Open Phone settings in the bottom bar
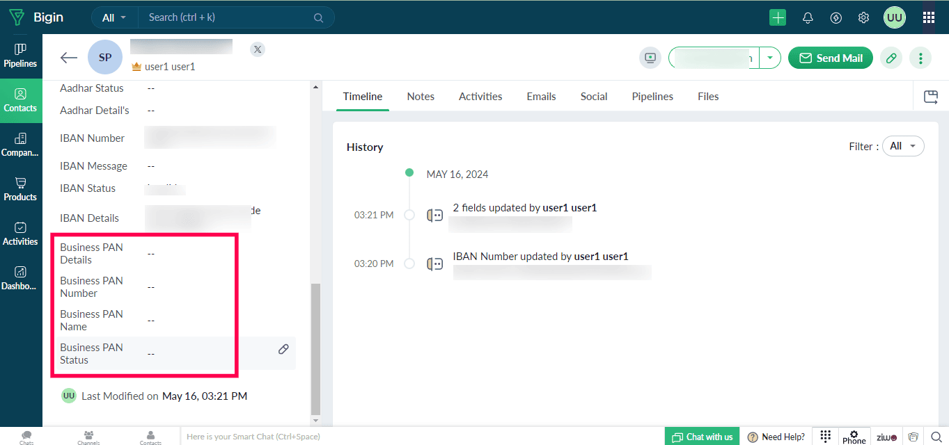949x445 pixels. [x=854, y=437]
